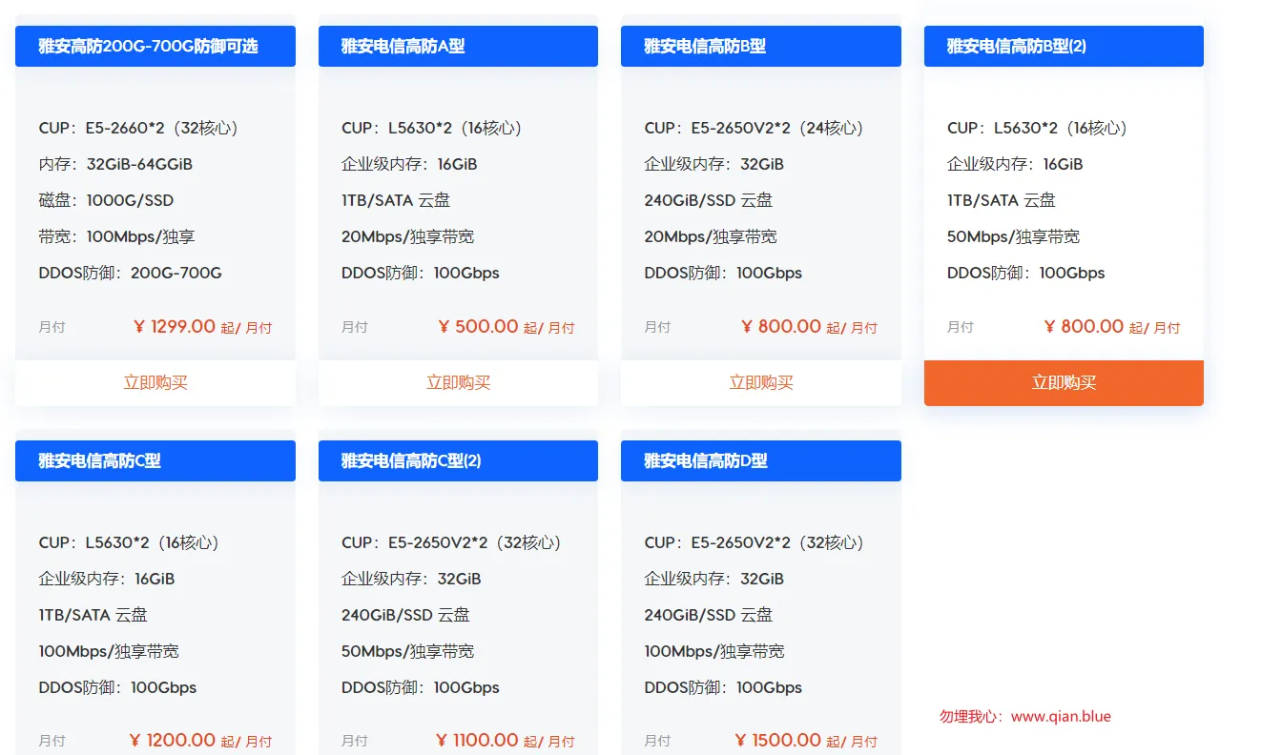This screenshot has width=1282, height=755.
Task: Click the CUP L5630*2 line in A型 card
Action: coord(432,128)
